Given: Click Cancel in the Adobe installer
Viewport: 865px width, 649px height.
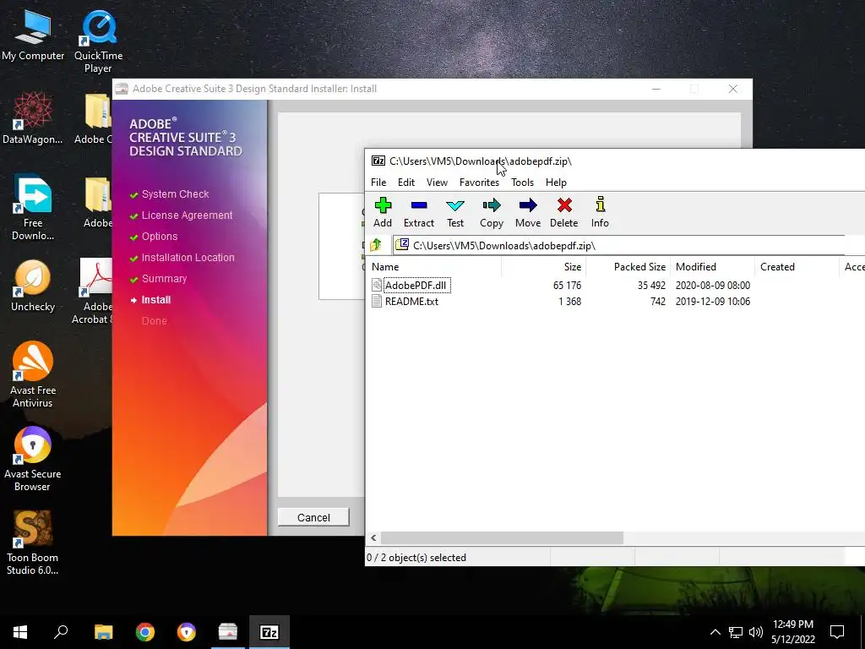Looking at the screenshot, I should tap(313, 517).
